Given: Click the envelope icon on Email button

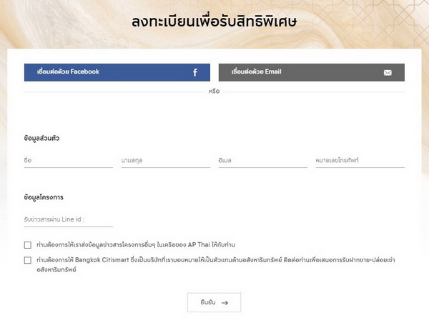Looking at the screenshot, I should tap(388, 72).
